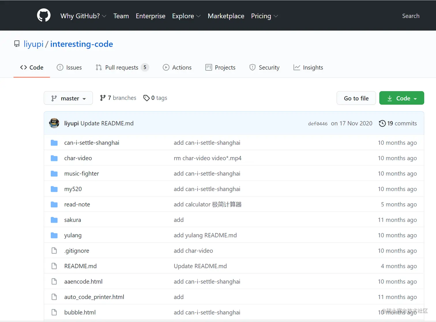Viewport: 436px width, 322px height.
Task: Open the Insights tab
Action: click(308, 67)
